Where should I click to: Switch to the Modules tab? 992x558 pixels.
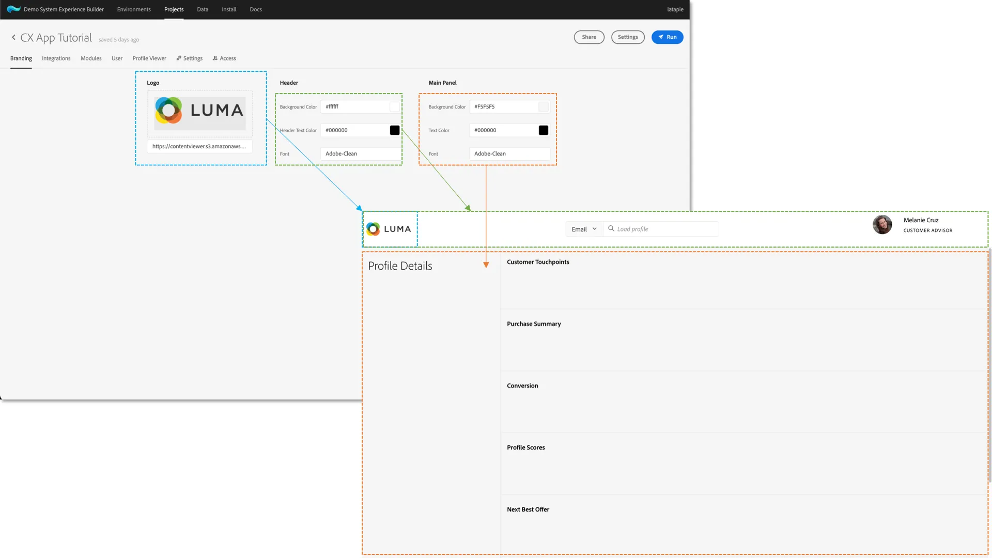tap(91, 58)
